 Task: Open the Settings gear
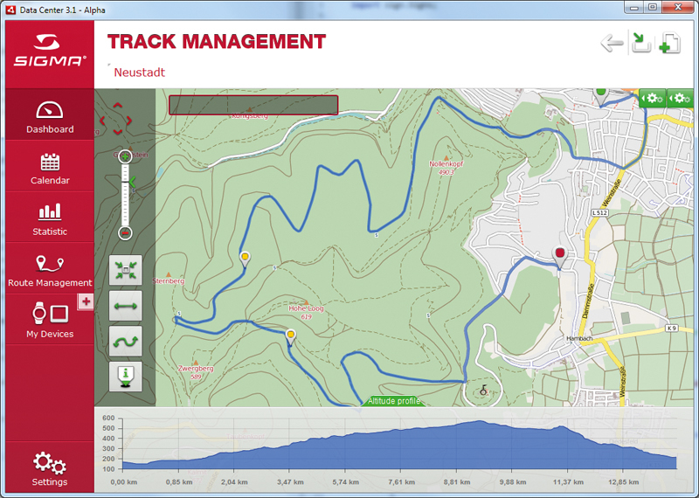[x=50, y=469]
